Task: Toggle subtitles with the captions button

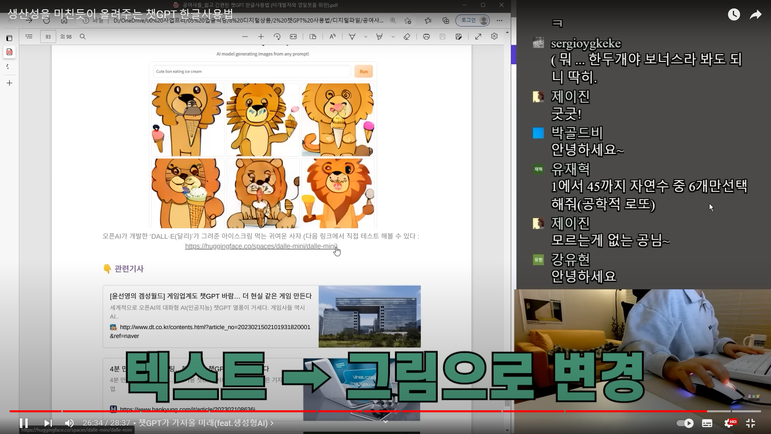Action: point(707,423)
